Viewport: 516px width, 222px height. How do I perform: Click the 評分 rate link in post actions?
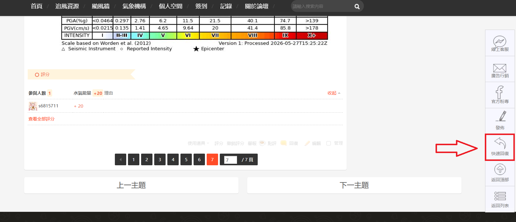click(219, 143)
